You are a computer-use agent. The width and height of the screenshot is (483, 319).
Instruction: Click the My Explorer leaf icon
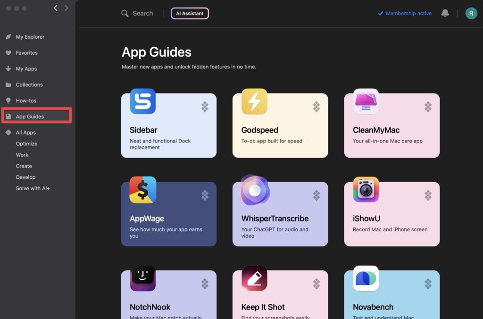[x=8, y=37]
